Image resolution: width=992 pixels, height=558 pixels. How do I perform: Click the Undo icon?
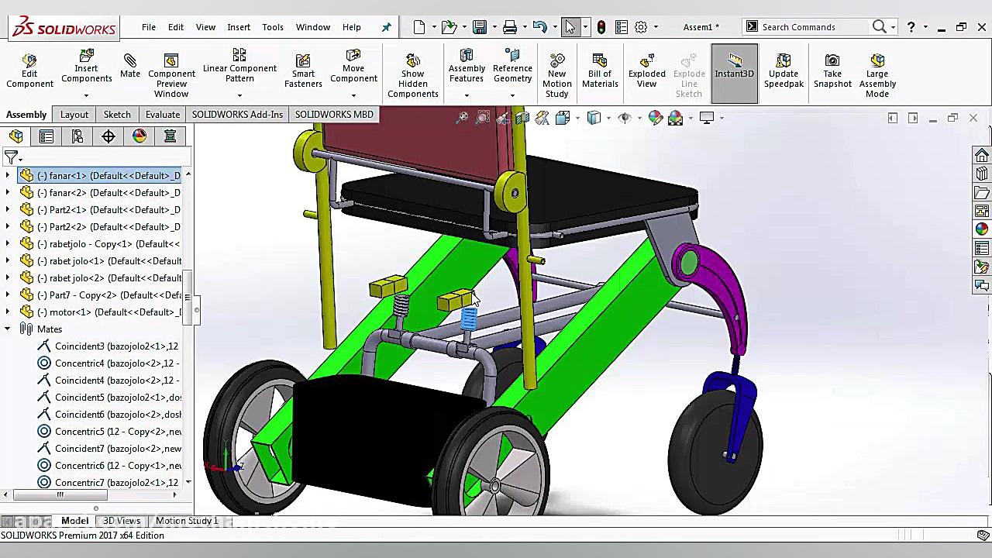coord(539,27)
